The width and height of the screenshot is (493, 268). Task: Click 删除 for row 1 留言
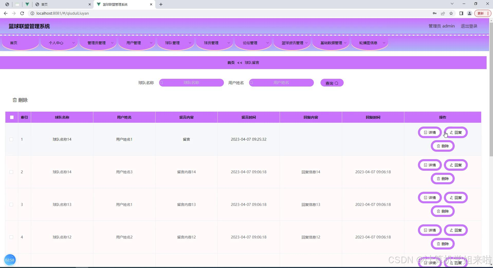coord(443,146)
